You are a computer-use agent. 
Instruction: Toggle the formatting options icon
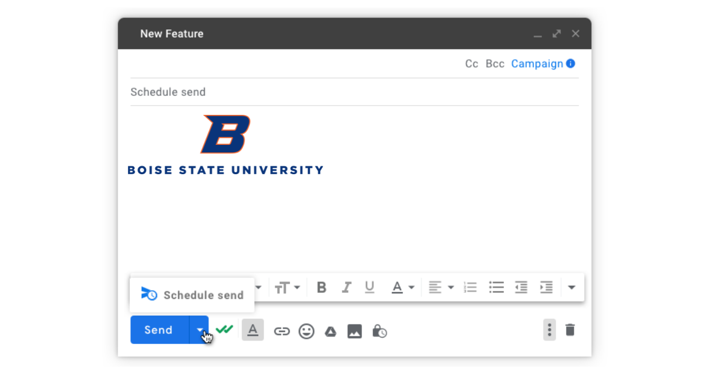[253, 330]
